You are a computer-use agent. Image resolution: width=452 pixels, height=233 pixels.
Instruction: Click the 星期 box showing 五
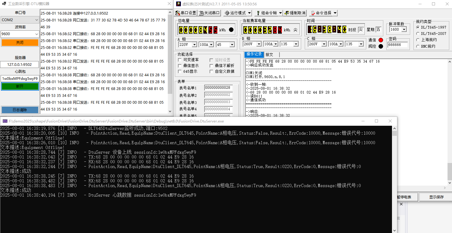coord(378,29)
